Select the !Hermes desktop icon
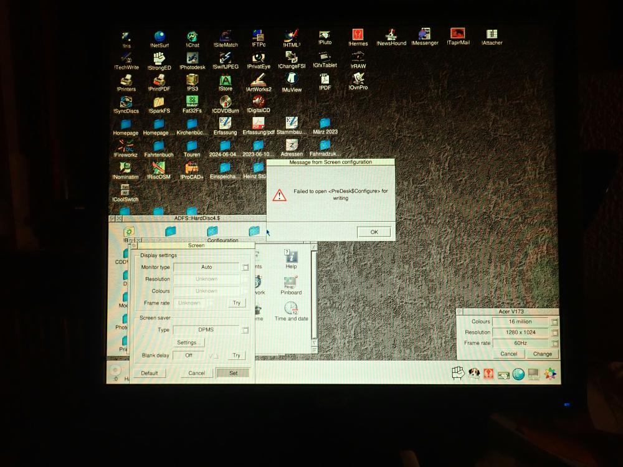 point(358,38)
